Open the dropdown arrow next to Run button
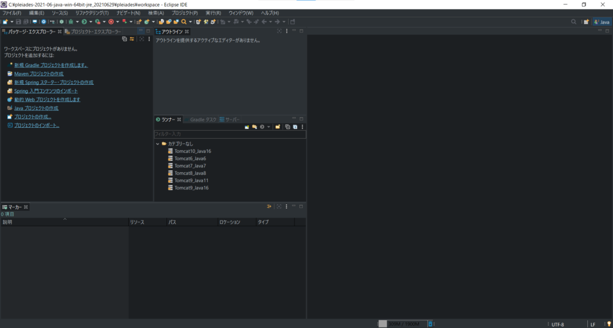The image size is (613, 328). pos(90,22)
